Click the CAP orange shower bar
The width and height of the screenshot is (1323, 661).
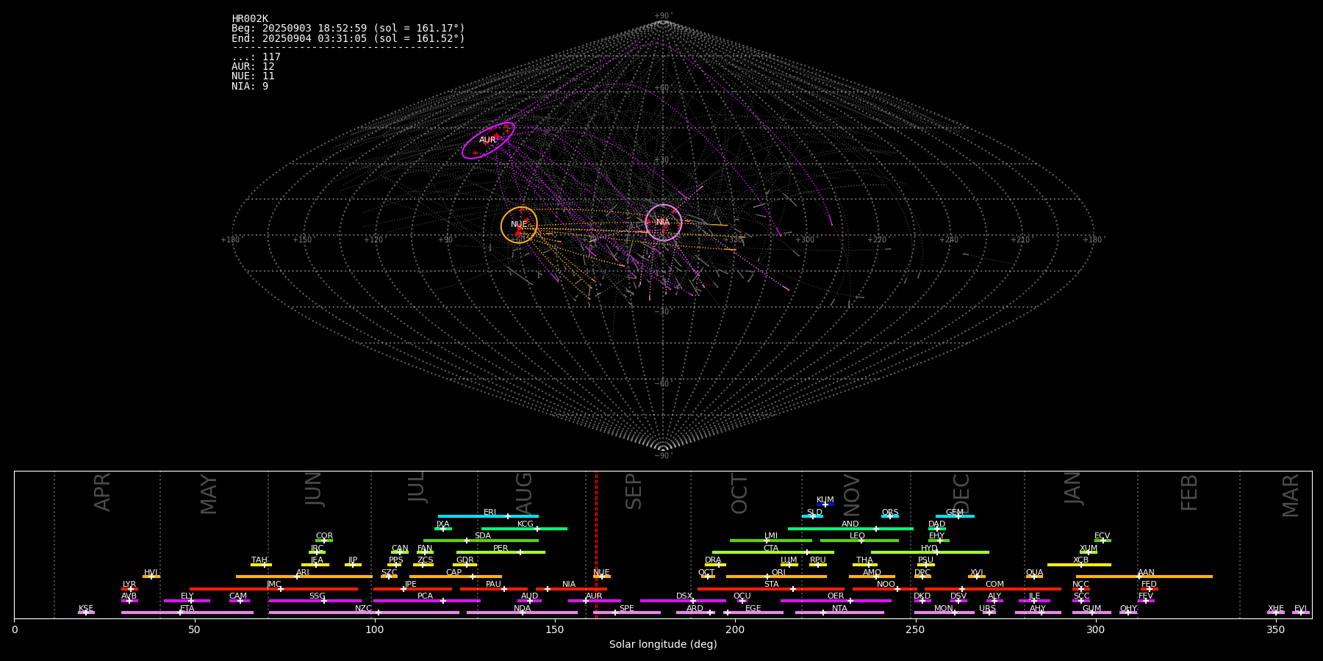pos(456,577)
